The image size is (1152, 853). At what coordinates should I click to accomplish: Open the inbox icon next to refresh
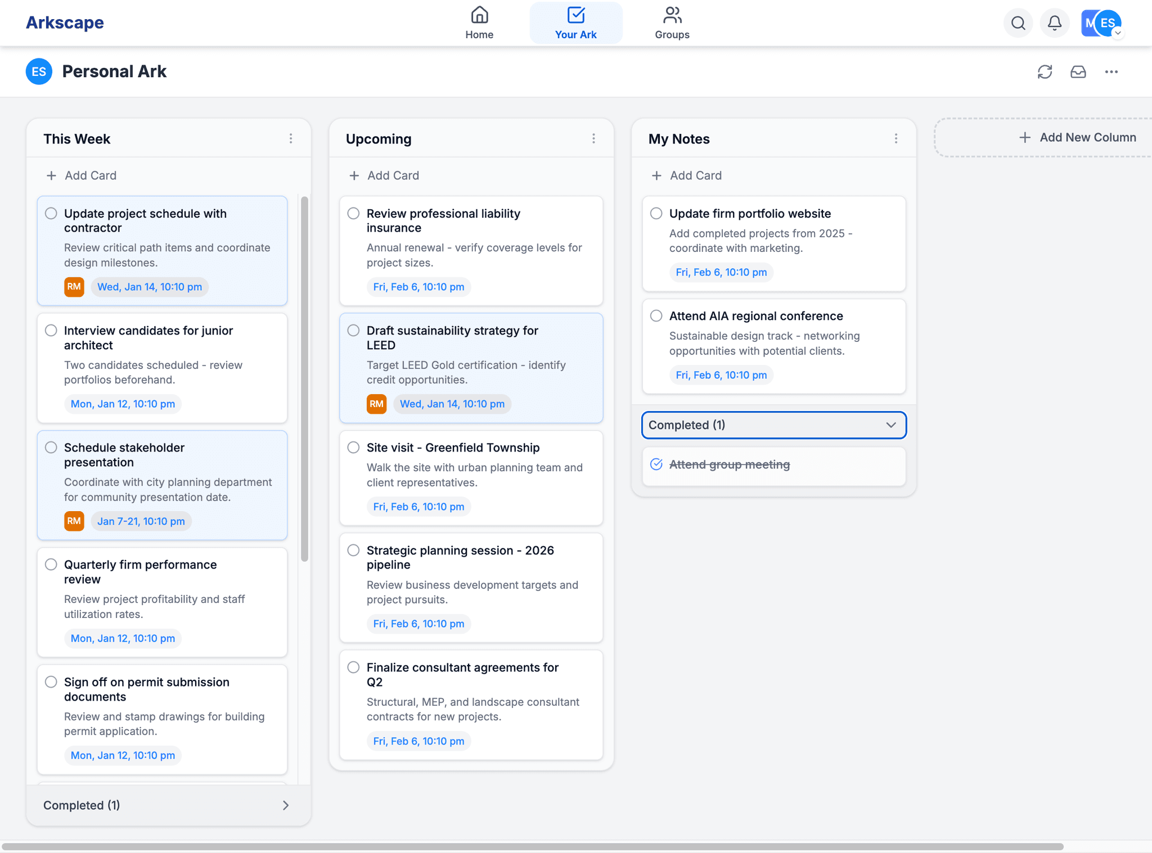tap(1078, 72)
